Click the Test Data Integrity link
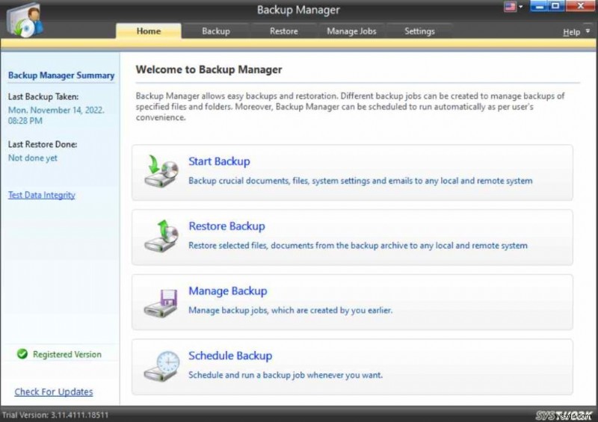 coord(41,195)
